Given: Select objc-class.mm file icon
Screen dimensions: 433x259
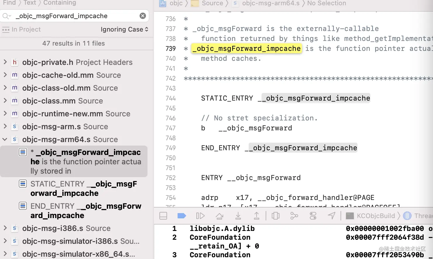Looking at the screenshot, I should tap(15, 101).
